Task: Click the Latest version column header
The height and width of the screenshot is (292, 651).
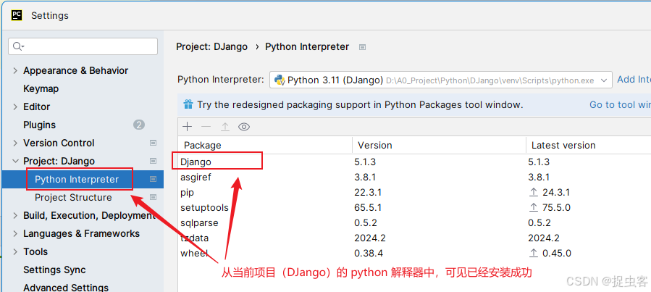Action: (x=588, y=145)
